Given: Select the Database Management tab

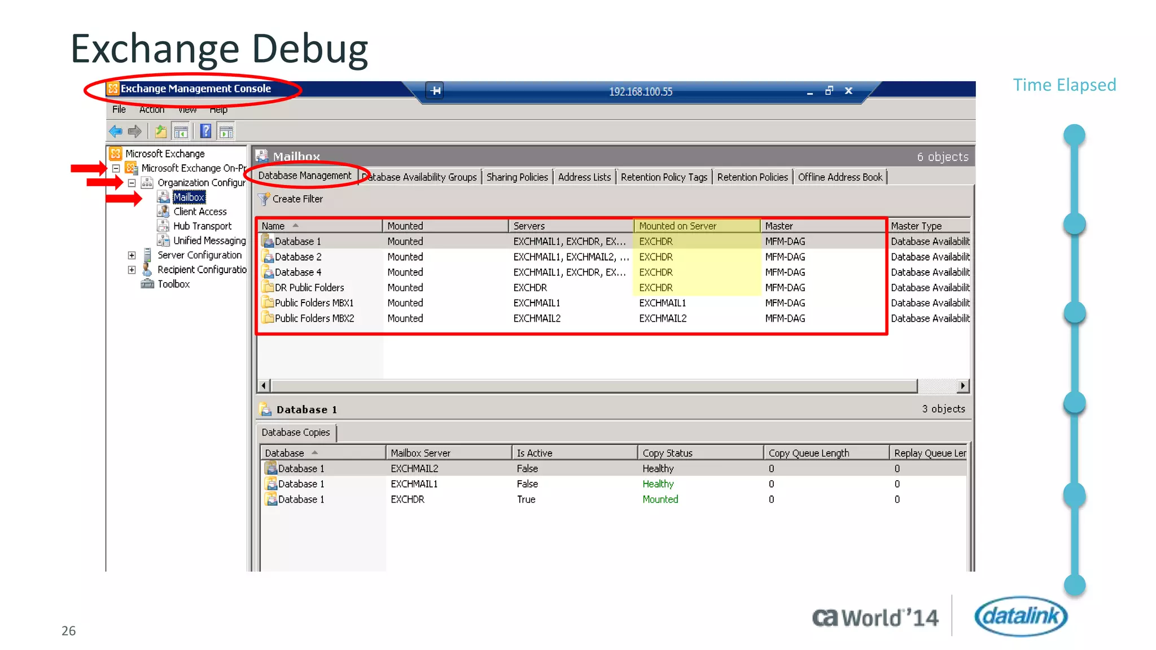Looking at the screenshot, I should point(305,176).
